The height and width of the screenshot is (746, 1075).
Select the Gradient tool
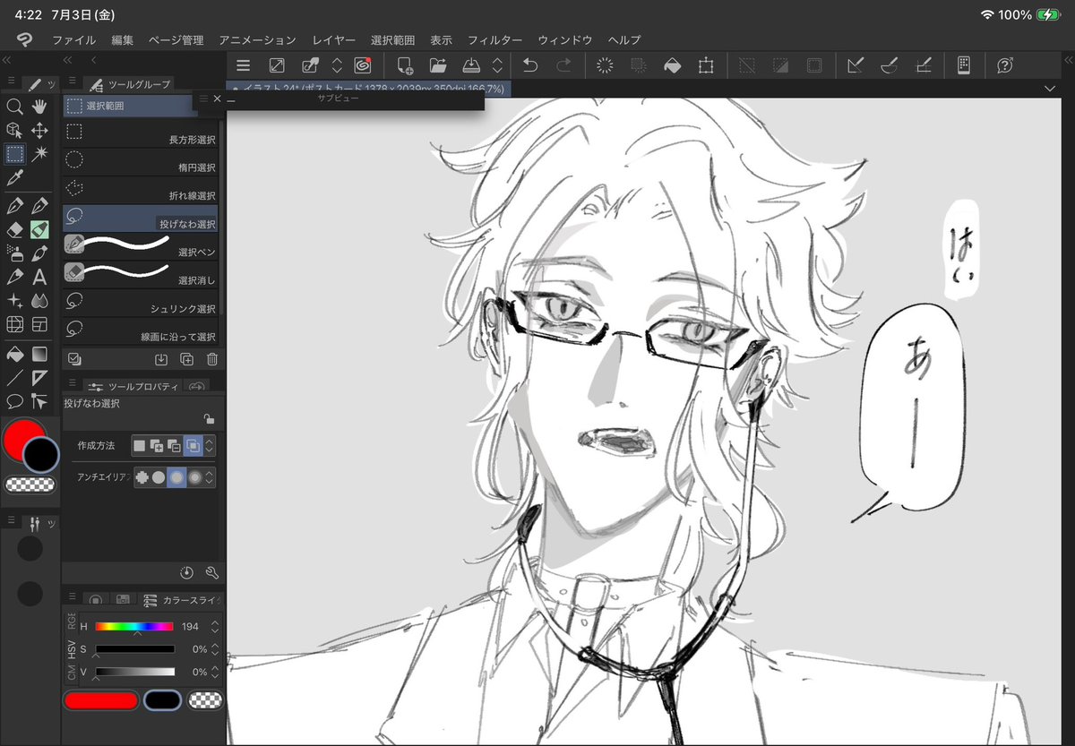pyautogui.click(x=39, y=354)
